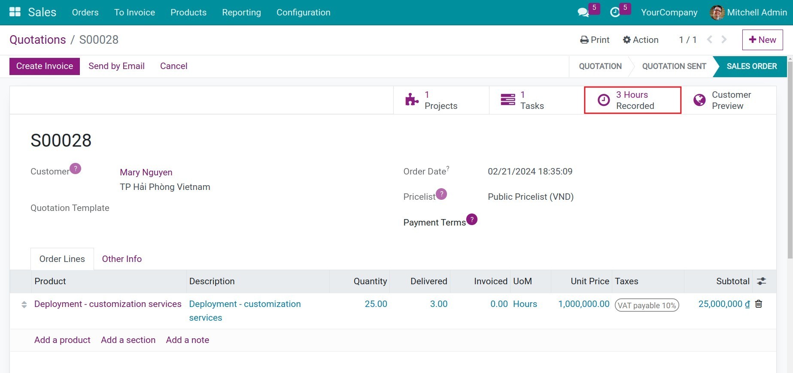Switch to Other Info tab
Viewport: 793px width, 373px height.
tap(122, 259)
